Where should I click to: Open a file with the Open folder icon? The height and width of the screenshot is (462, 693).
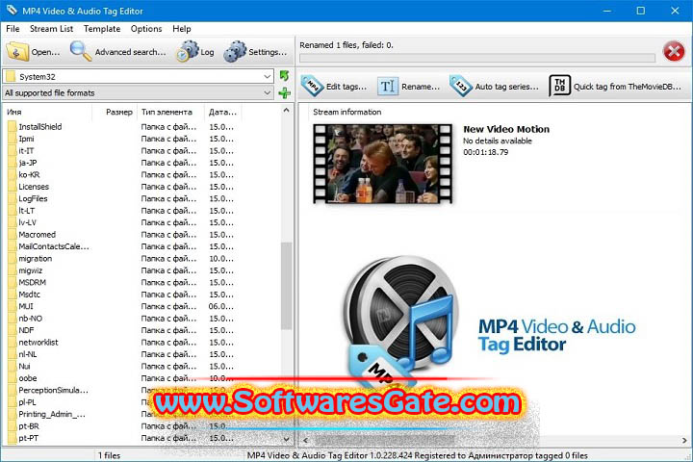17,52
